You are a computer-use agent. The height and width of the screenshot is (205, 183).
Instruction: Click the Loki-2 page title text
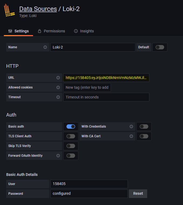pyautogui.click(x=71, y=9)
